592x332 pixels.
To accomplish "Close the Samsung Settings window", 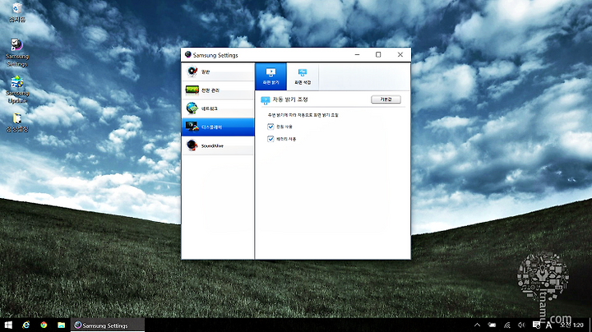I will click(400, 55).
